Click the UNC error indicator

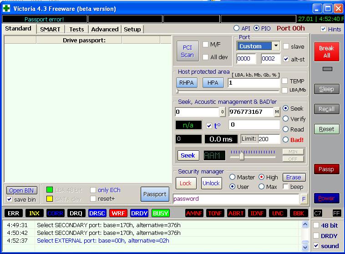click(x=278, y=213)
